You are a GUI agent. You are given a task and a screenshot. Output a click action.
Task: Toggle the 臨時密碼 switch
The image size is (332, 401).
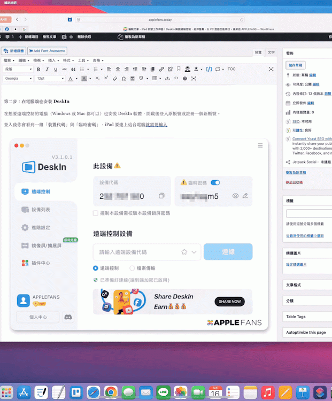click(x=215, y=182)
